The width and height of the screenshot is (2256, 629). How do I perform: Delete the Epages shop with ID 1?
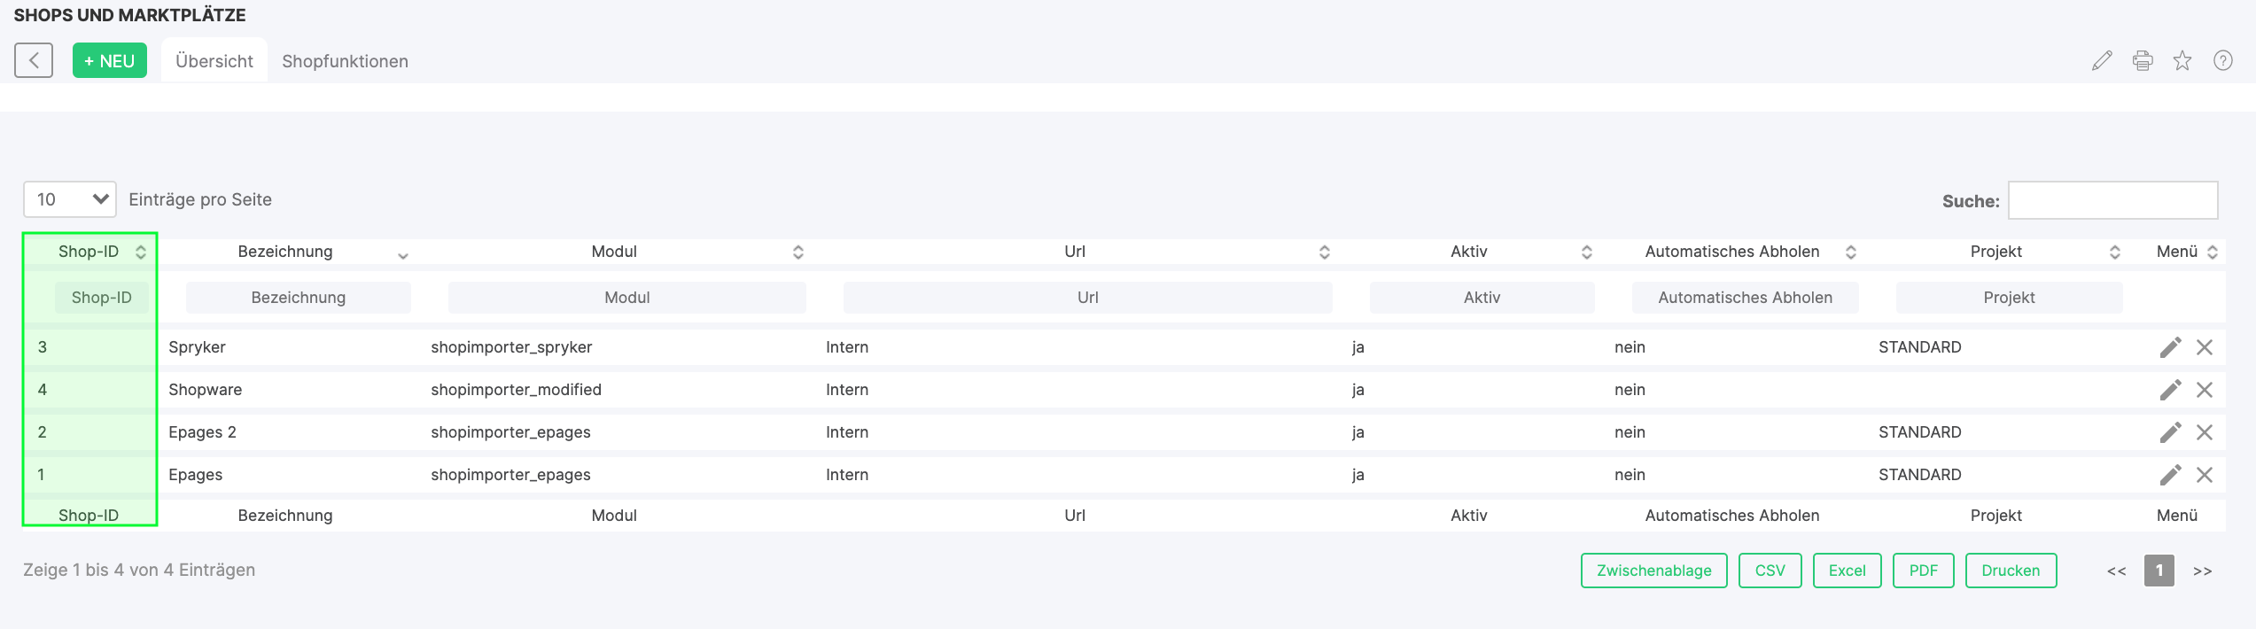[2205, 475]
